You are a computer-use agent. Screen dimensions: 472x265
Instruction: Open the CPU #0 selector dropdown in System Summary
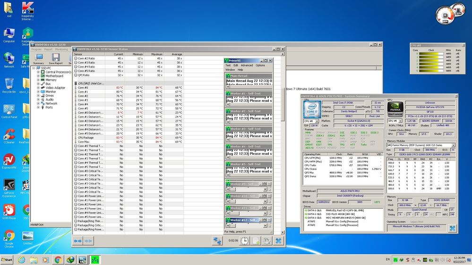point(317,121)
